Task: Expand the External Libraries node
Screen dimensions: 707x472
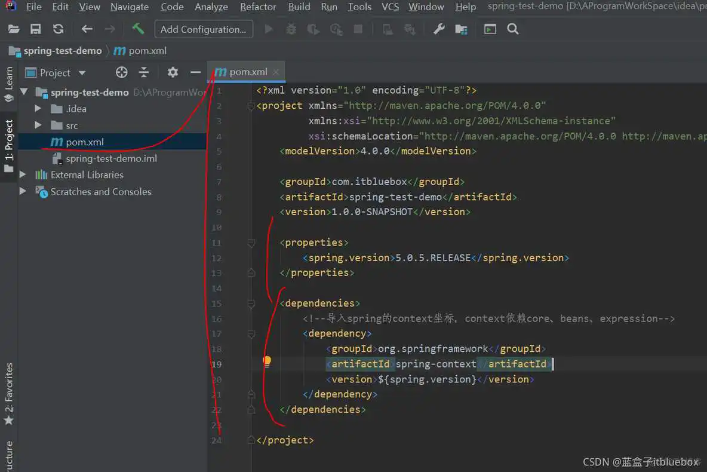Action: pyautogui.click(x=22, y=174)
